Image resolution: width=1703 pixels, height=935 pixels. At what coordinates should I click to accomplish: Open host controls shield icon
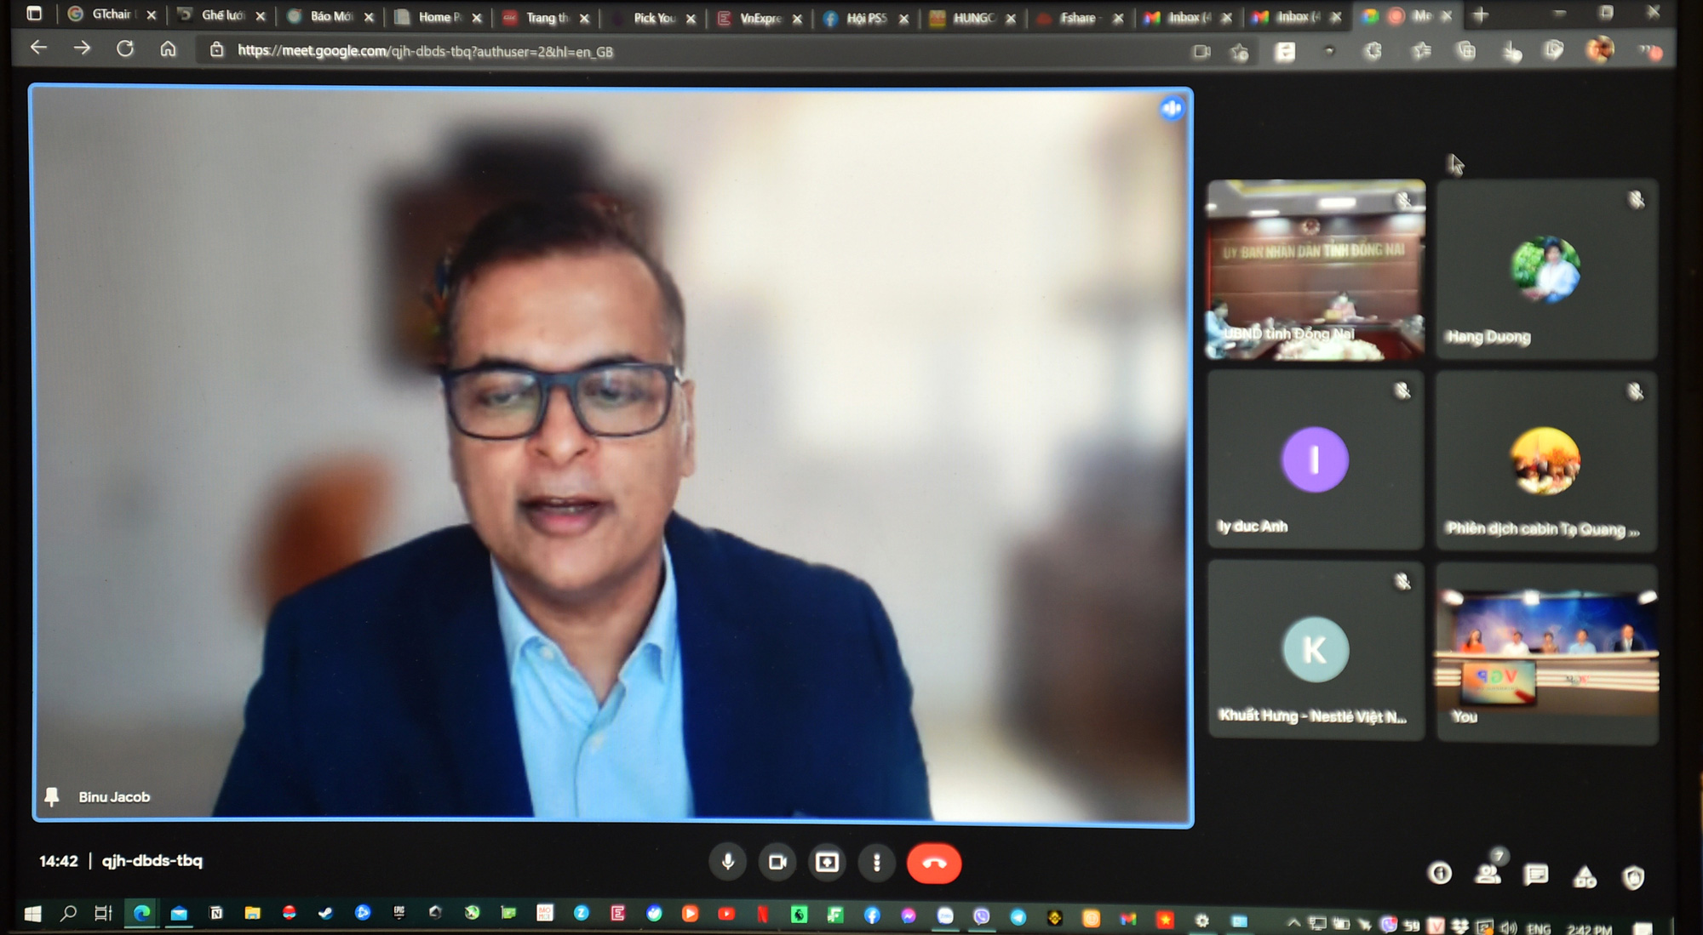[1633, 877]
